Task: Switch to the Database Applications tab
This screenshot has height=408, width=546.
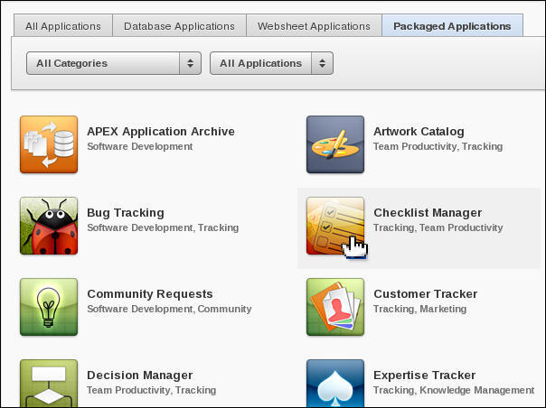Action: click(179, 26)
